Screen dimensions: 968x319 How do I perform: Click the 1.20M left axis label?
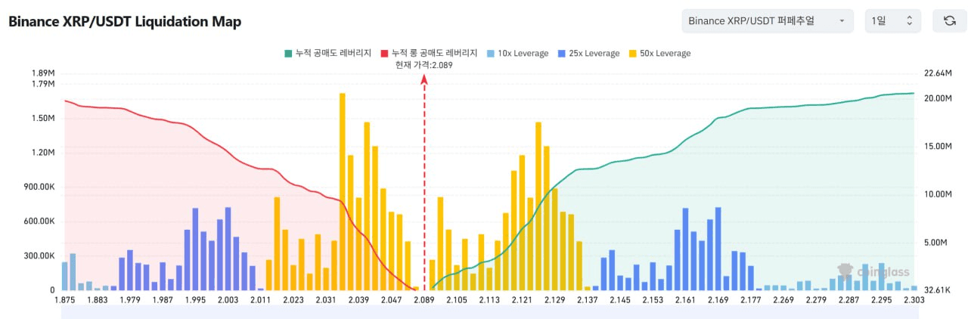pos(43,153)
